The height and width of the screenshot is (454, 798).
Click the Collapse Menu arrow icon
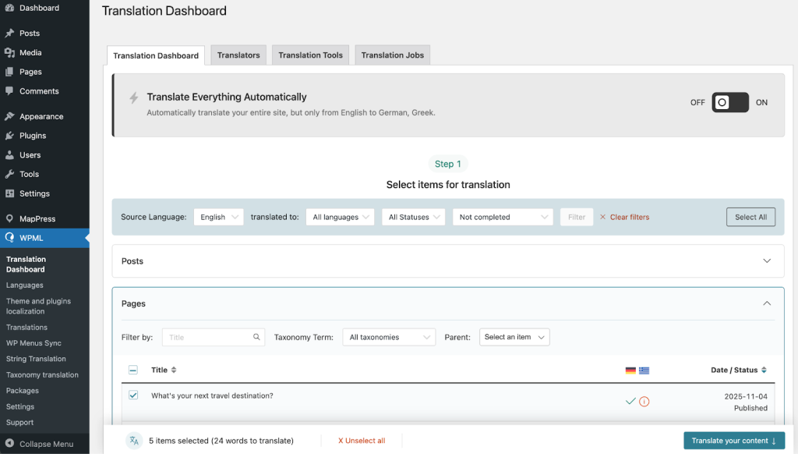tap(9, 444)
